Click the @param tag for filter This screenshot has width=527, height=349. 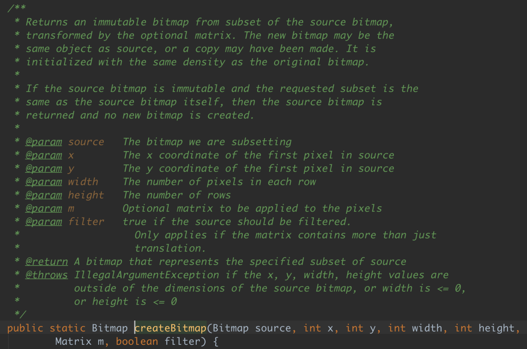[43, 221]
